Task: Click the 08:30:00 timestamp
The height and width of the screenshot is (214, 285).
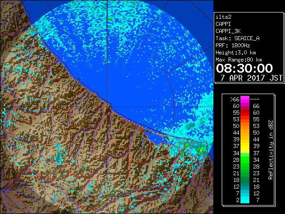Action: click(x=244, y=68)
